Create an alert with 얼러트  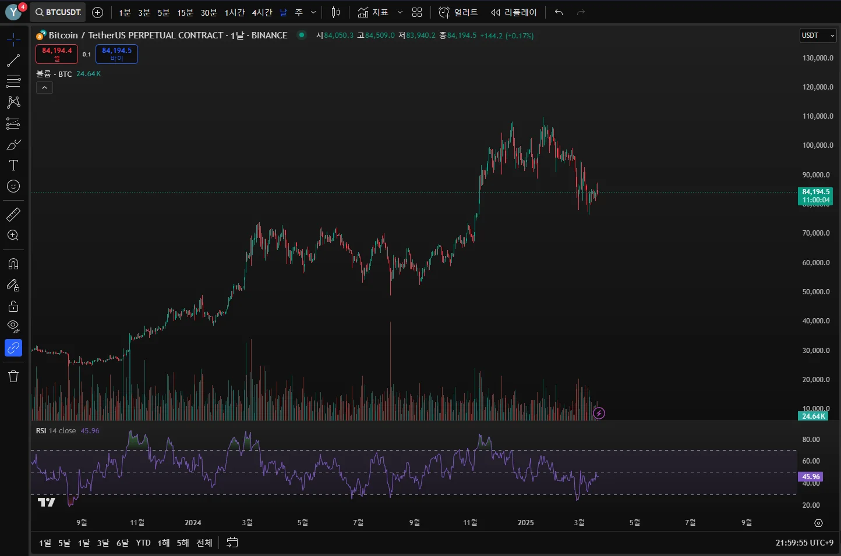pyautogui.click(x=458, y=12)
